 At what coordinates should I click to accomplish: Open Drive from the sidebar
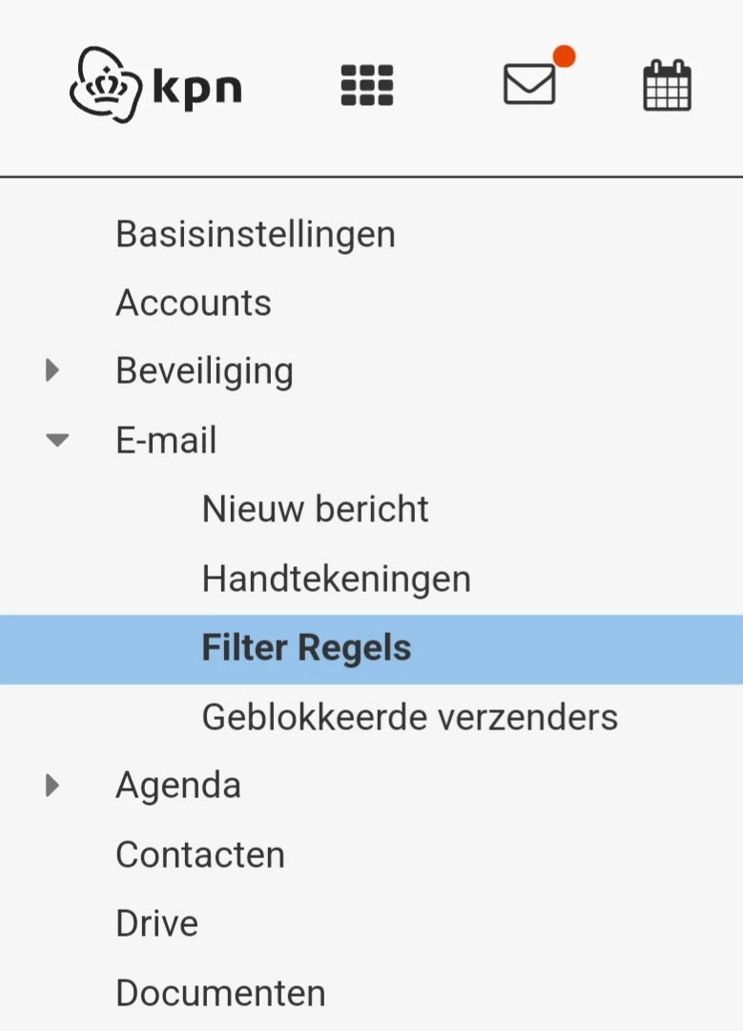155,923
